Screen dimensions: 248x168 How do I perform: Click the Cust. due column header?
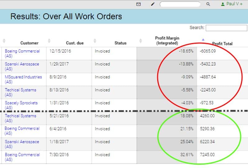[x=75, y=43]
